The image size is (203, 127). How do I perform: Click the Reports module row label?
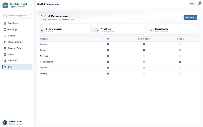[44, 68]
